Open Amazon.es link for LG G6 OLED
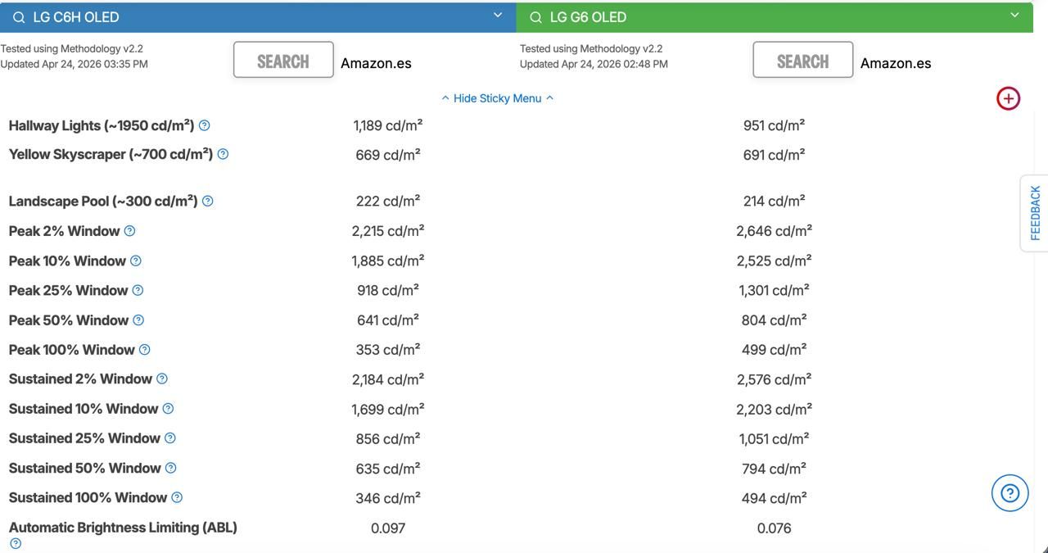Image resolution: width=1048 pixels, height=553 pixels. pos(895,63)
